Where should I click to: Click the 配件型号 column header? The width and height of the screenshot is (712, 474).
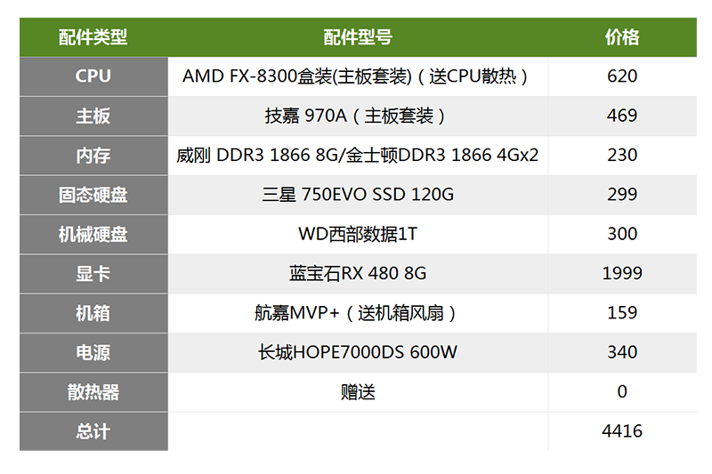point(358,37)
